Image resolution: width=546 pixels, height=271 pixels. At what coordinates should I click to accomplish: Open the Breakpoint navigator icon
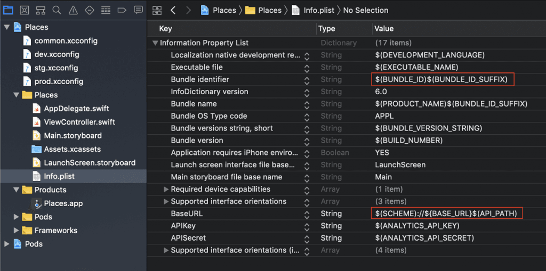click(x=122, y=10)
